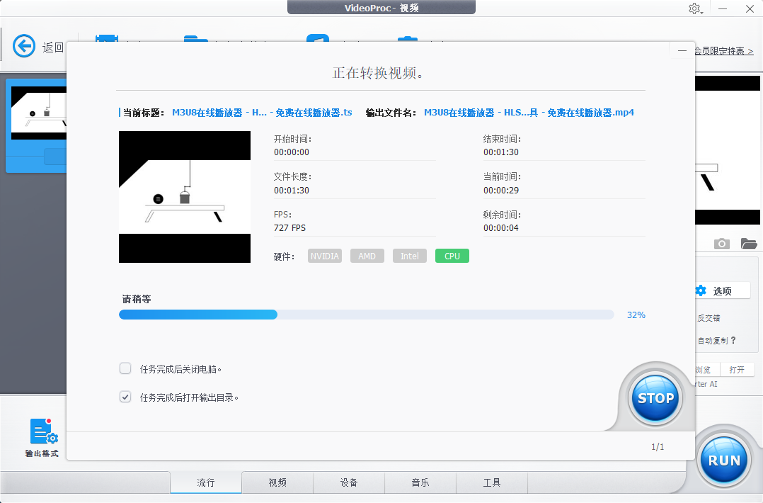
Task: Click the options gear icon
Action: tap(701, 290)
